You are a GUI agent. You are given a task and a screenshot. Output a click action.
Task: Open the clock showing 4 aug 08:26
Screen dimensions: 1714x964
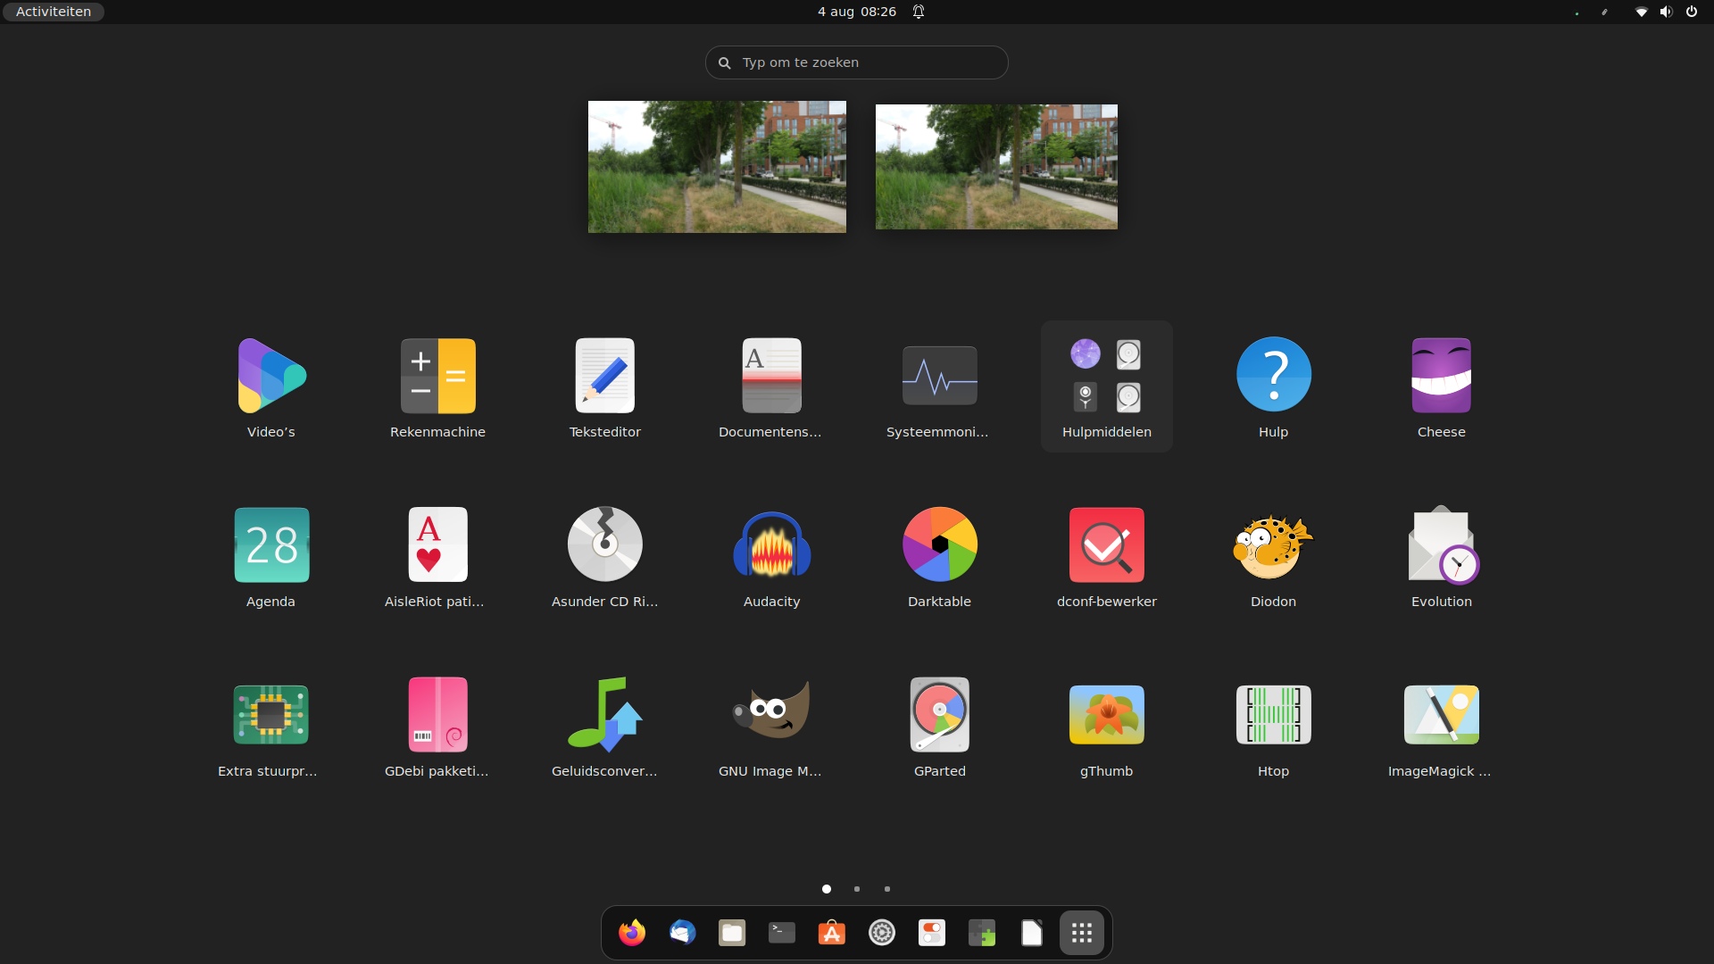(857, 12)
